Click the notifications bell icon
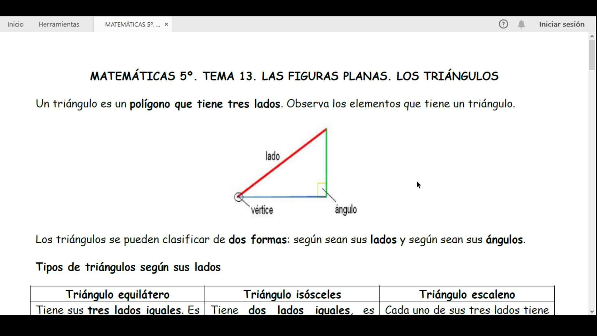597x336 pixels. (521, 24)
